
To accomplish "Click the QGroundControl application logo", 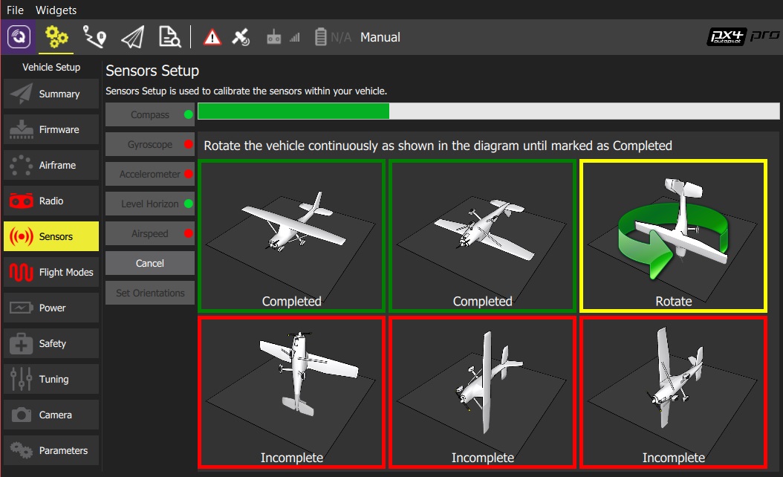I will click(18, 36).
